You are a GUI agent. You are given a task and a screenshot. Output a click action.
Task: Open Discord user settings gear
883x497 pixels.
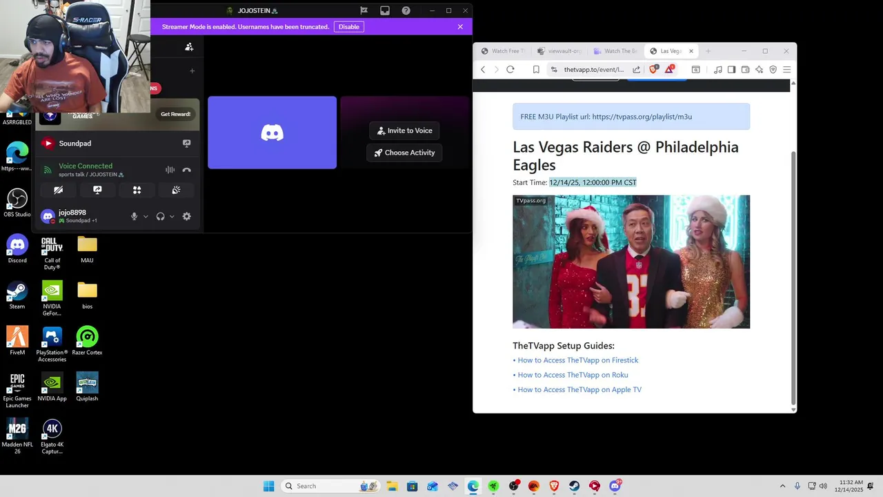[186, 216]
